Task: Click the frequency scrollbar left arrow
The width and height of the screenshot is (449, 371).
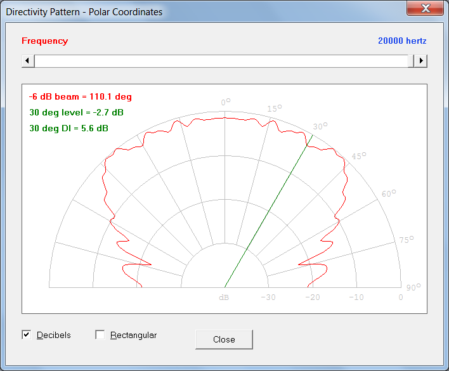Action: (28, 61)
